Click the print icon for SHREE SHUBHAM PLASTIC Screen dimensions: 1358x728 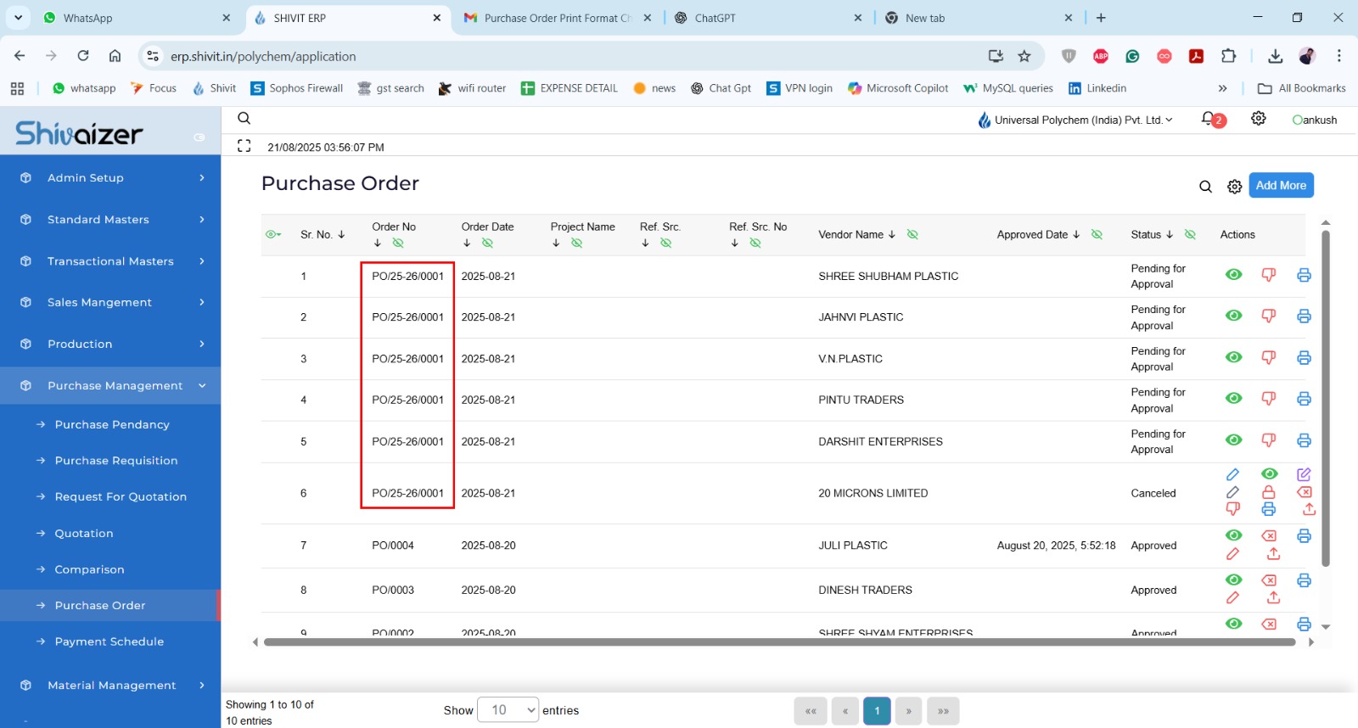[1304, 275]
